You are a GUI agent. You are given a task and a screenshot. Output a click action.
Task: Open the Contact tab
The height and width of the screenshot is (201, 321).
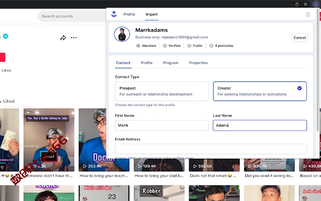point(123,63)
